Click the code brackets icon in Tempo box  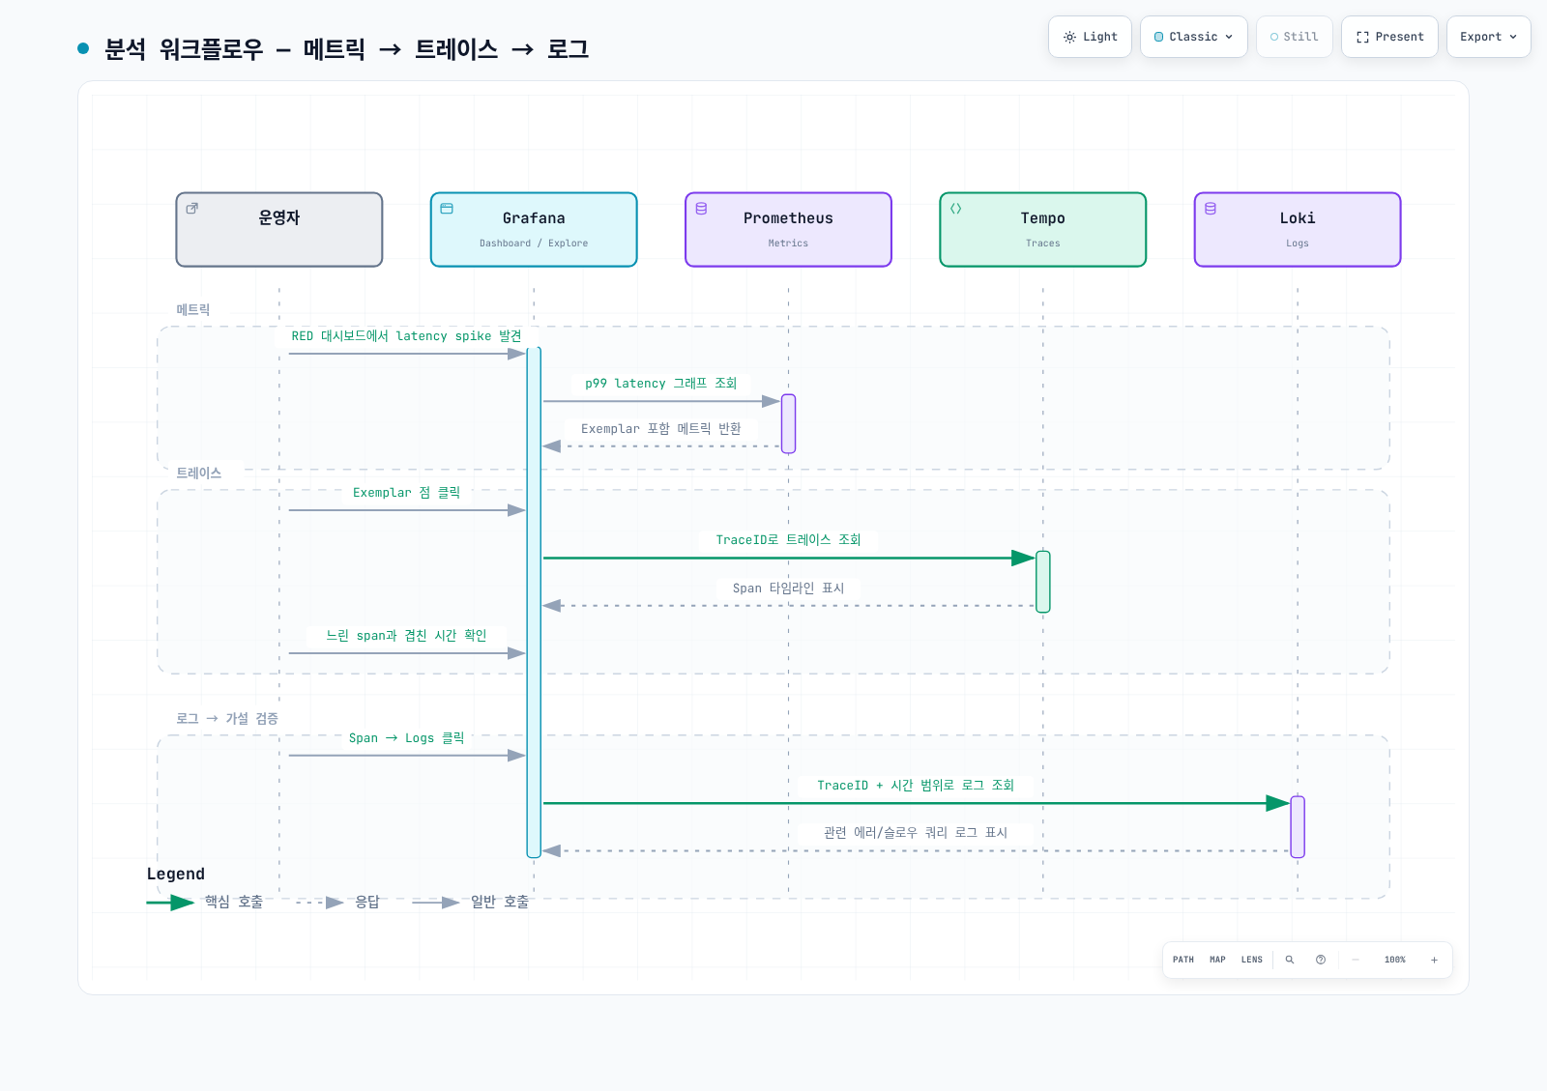(955, 208)
